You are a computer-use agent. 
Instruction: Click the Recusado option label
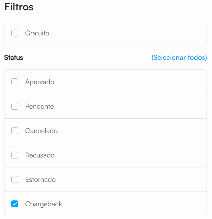click(40, 155)
